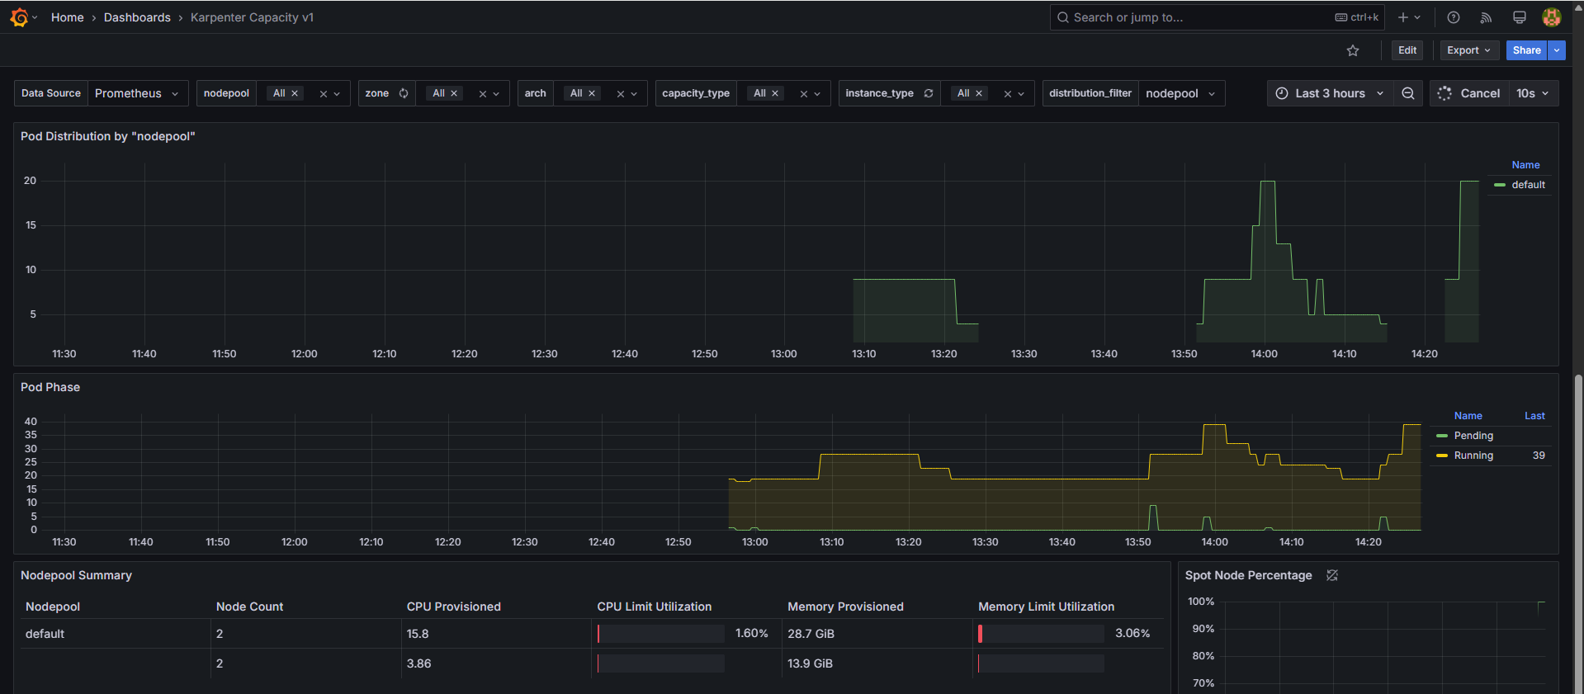
Task: Click Karpenter Capacity v1 breadcrumb
Action: point(252,17)
